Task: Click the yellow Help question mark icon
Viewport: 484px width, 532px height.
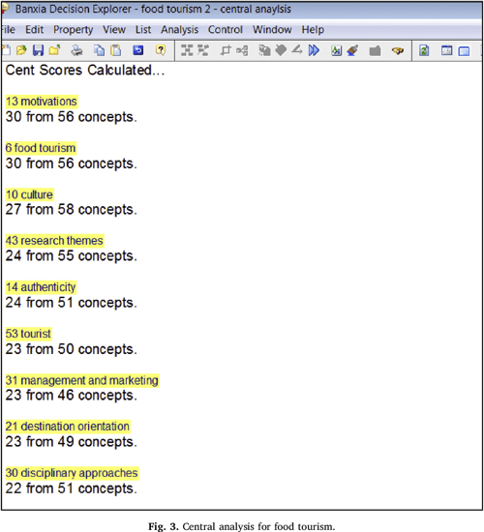Action: [161, 50]
